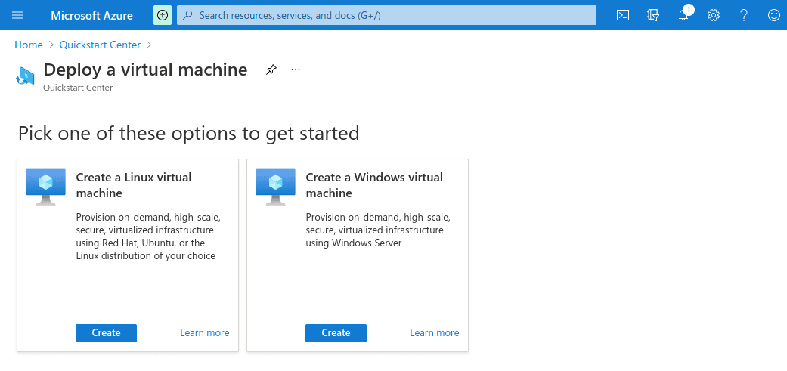Click the Windows card description mentioning Windows Server

point(378,230)
